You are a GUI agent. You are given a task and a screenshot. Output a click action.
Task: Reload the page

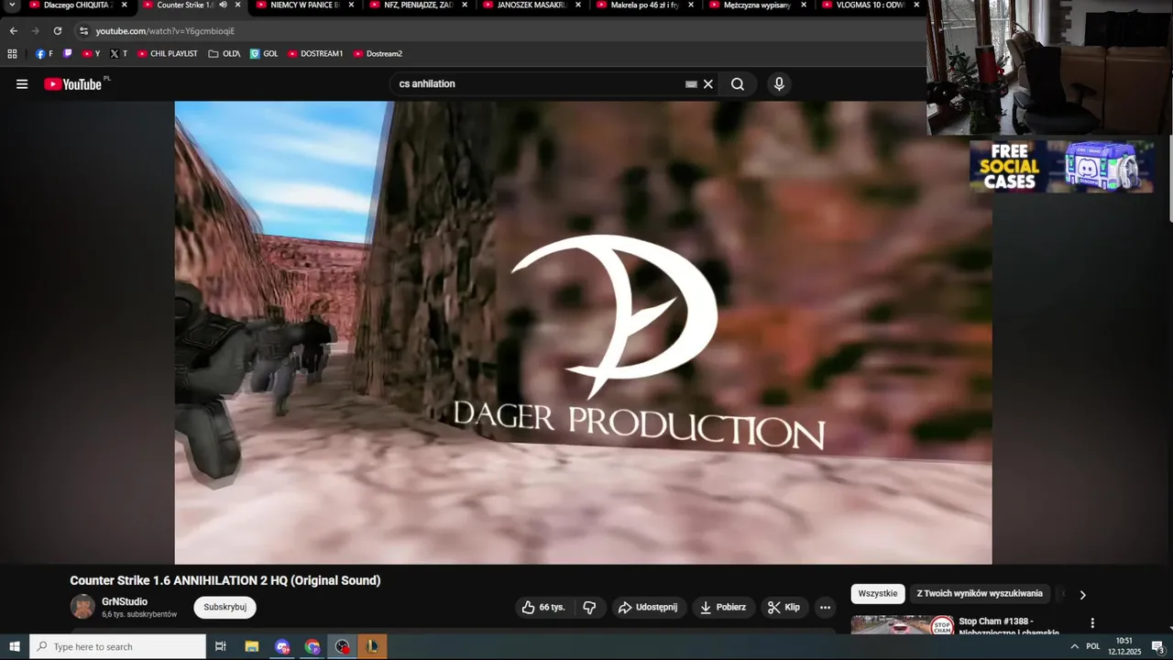58,31
